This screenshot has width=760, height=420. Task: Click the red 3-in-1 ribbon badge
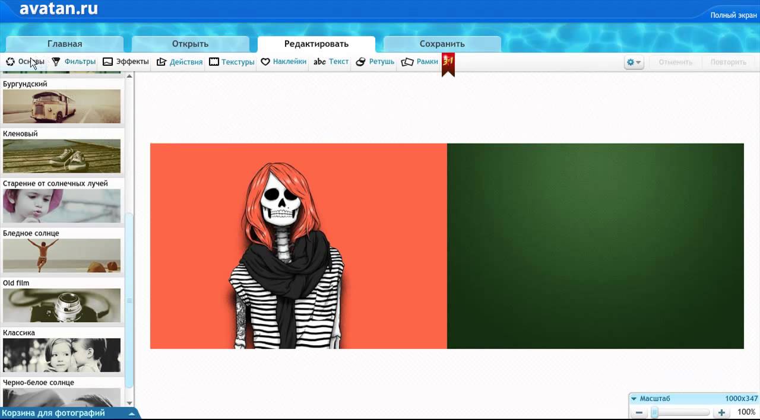(448, 65)
